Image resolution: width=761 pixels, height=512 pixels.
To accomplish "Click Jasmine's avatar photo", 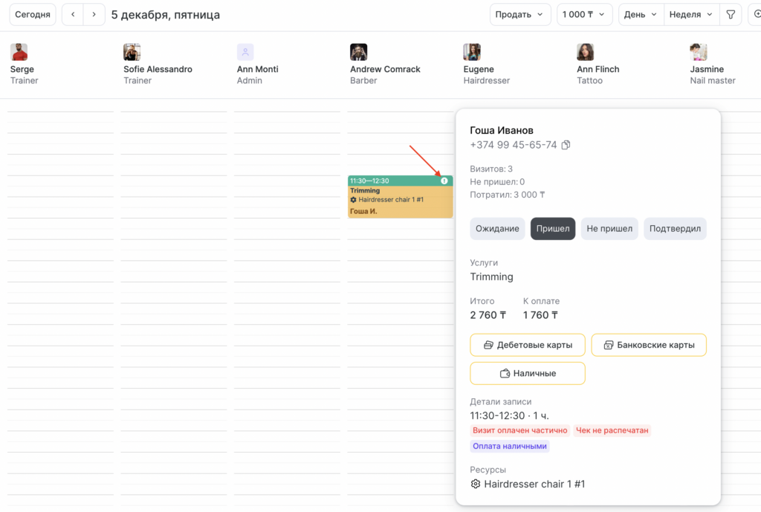I will 698,52.
